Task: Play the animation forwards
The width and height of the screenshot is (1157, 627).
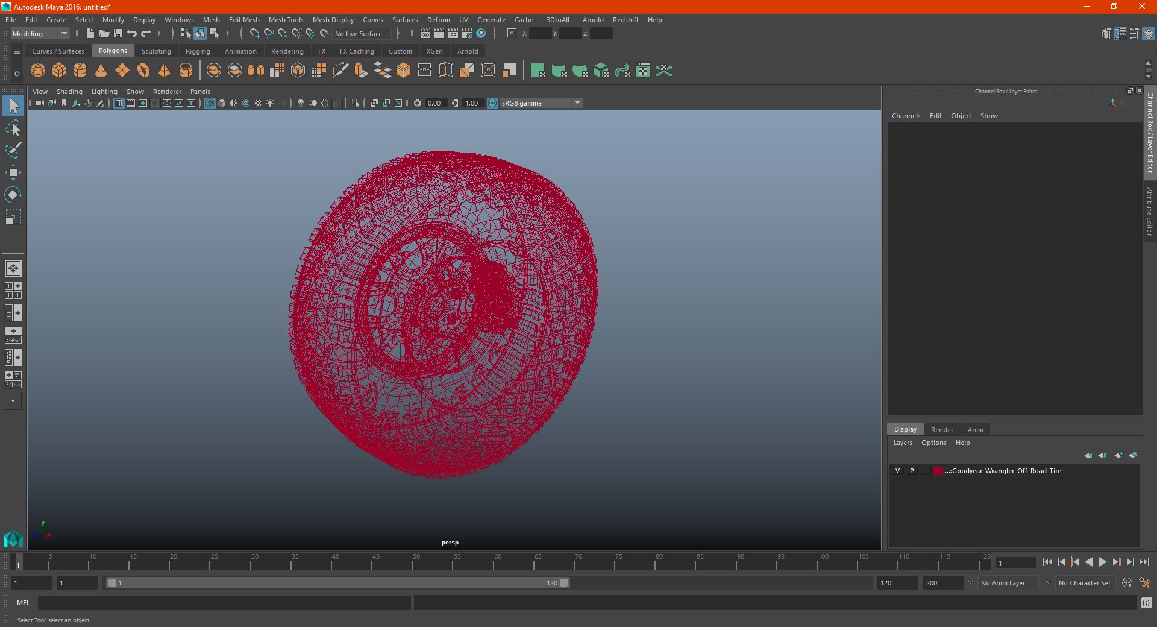Action: (x=1102, y=562)
